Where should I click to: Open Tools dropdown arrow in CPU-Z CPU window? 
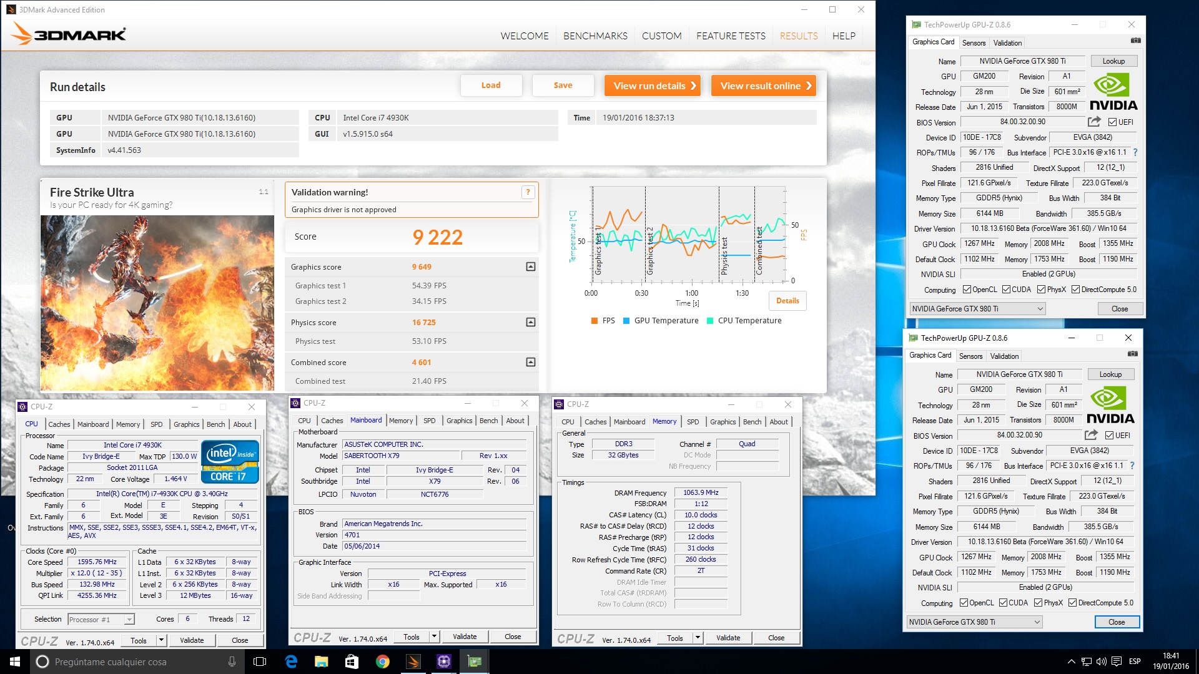[161, 640]
